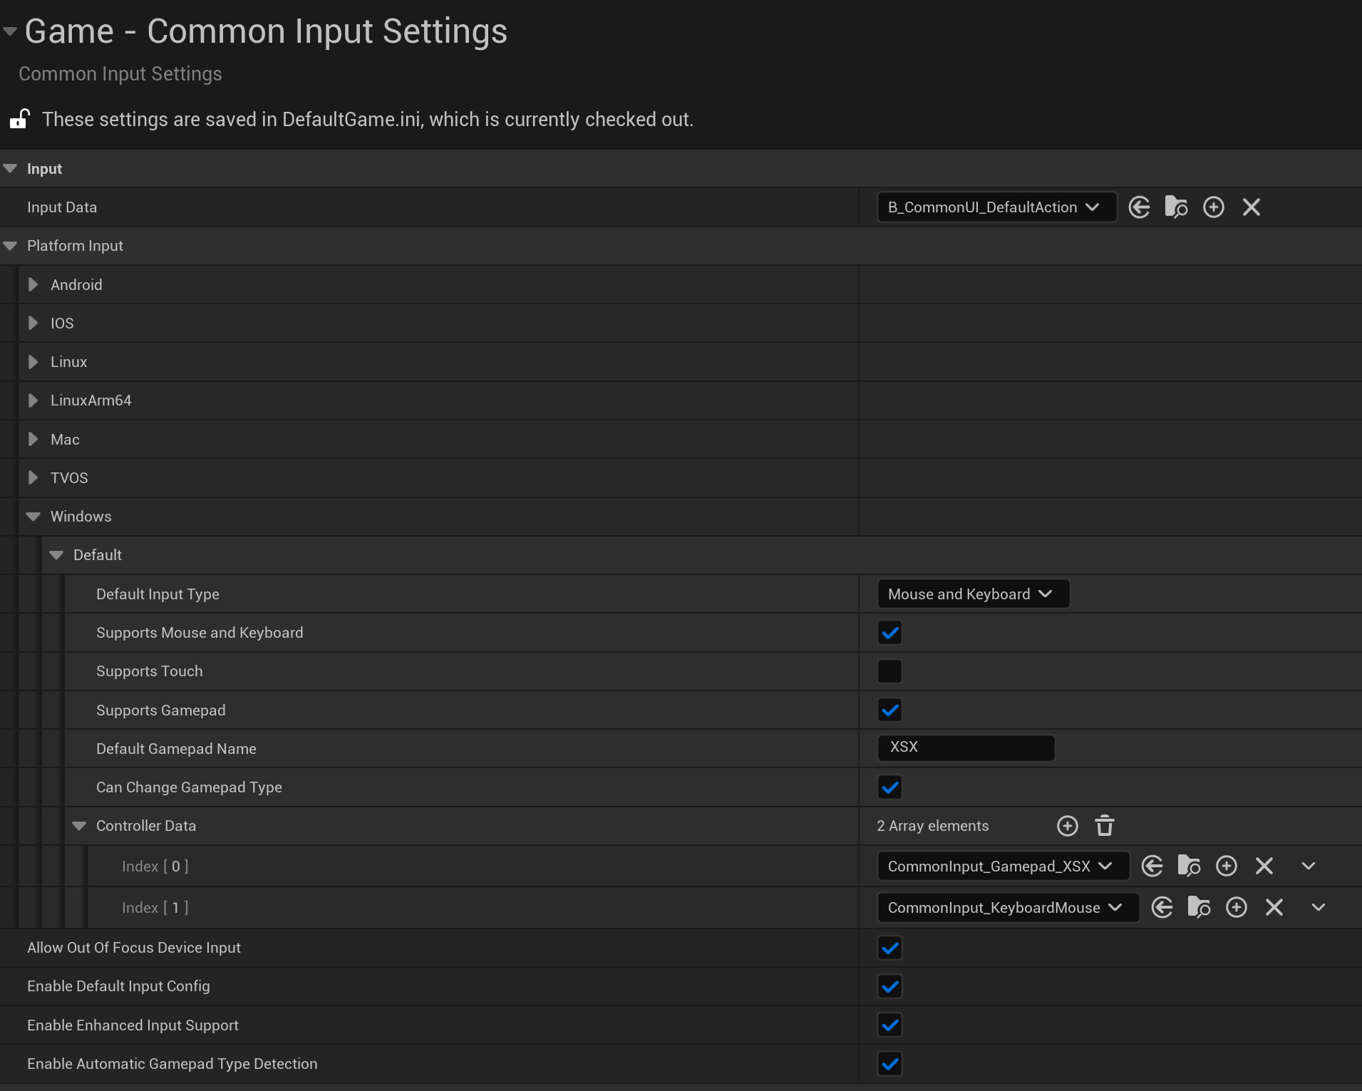
Task: Clear the Input Data value
Action: pyautogui.click(x=1252, y=207)
